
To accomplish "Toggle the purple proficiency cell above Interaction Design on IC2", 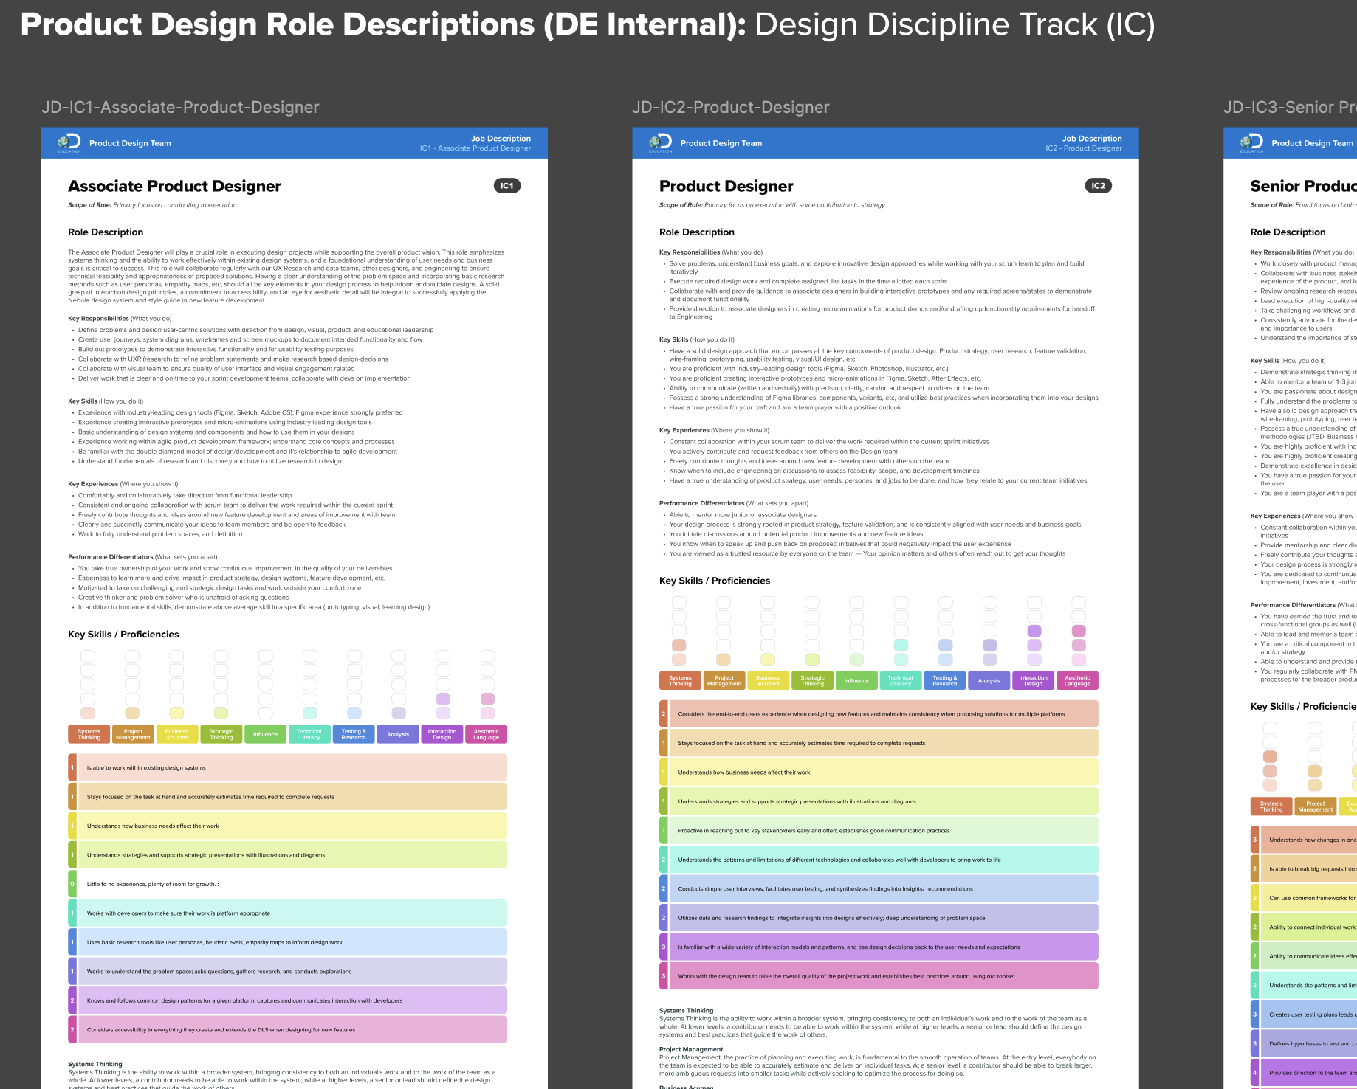I will (x=1034, y=631).
